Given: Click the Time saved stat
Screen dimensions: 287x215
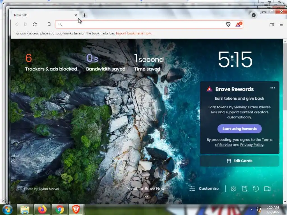Looking at the screenshot, I should coord(149,62).
